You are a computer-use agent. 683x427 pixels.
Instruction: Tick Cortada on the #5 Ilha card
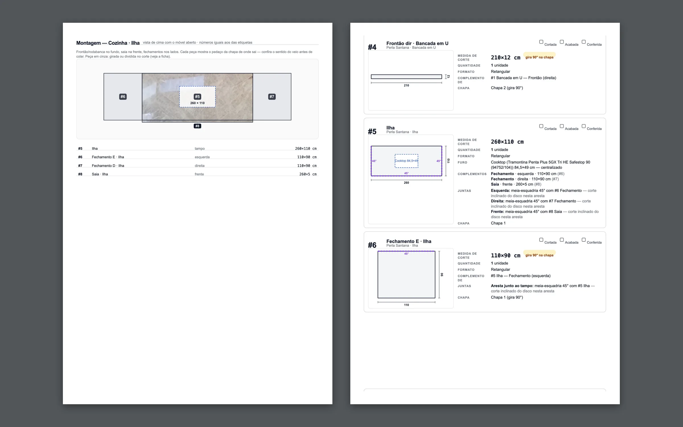(541, 126)
